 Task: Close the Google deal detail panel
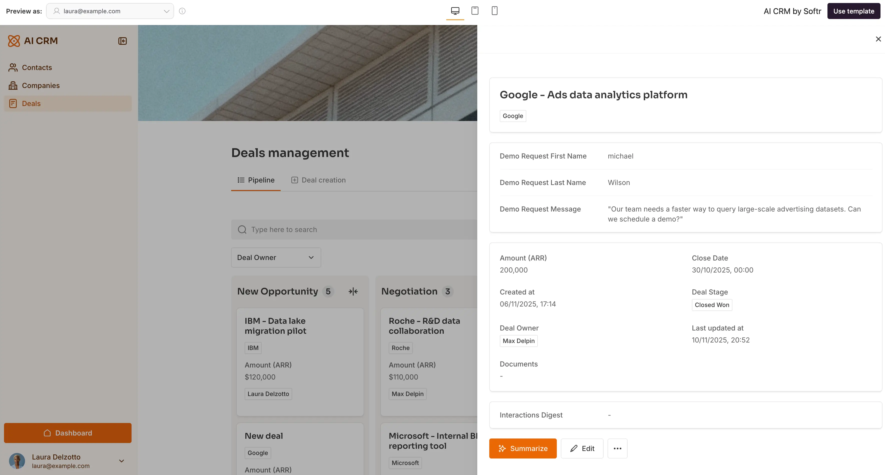click(878, 39)
